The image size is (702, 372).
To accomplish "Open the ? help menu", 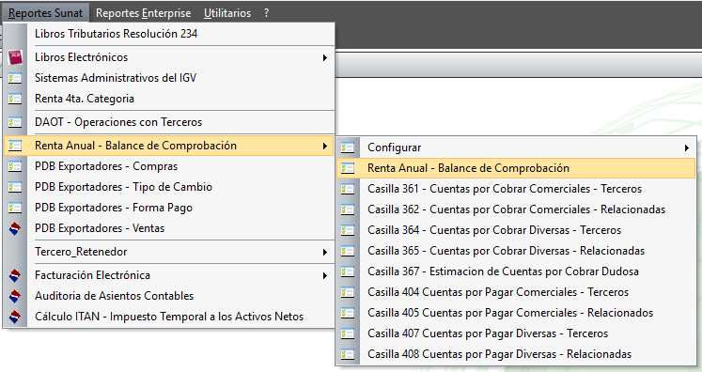I will 266,13.
